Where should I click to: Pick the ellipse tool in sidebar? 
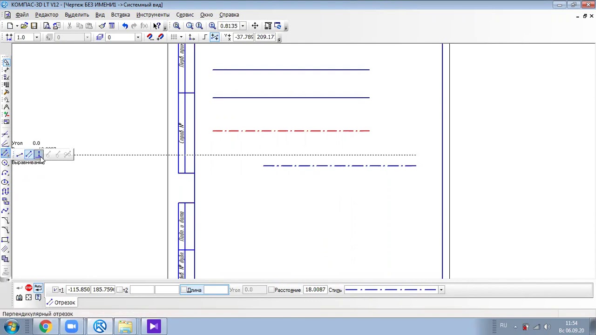[x=5, y=182]
